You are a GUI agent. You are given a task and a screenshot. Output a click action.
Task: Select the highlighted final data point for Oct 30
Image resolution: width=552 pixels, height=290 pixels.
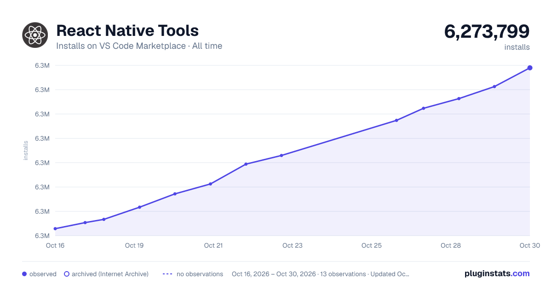(530, 68)
